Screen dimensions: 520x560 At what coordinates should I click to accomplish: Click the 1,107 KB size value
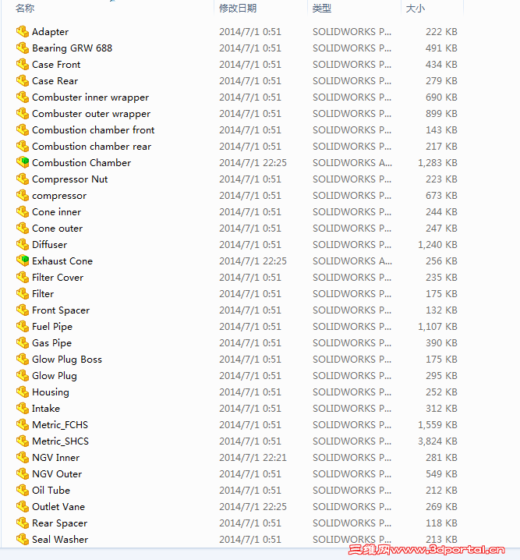(x=437, y=327)
